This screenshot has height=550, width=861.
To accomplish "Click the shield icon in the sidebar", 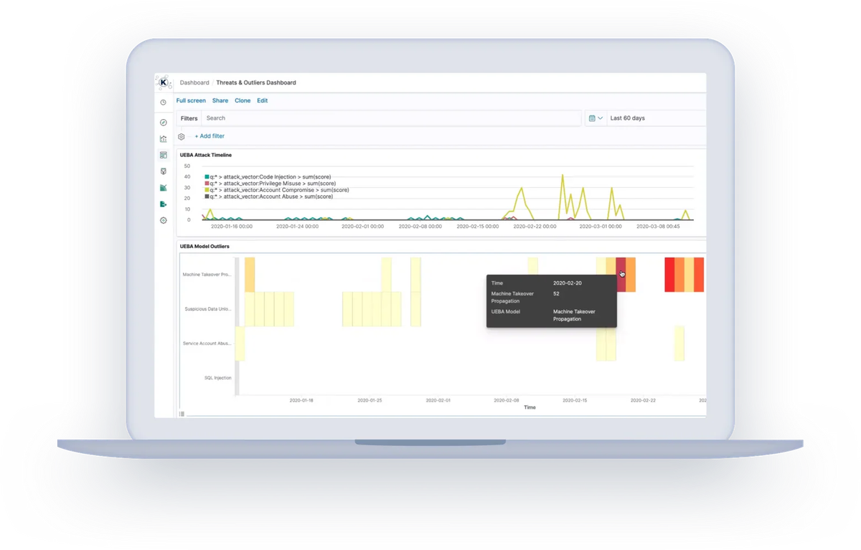I will click(x=164, y=171).
